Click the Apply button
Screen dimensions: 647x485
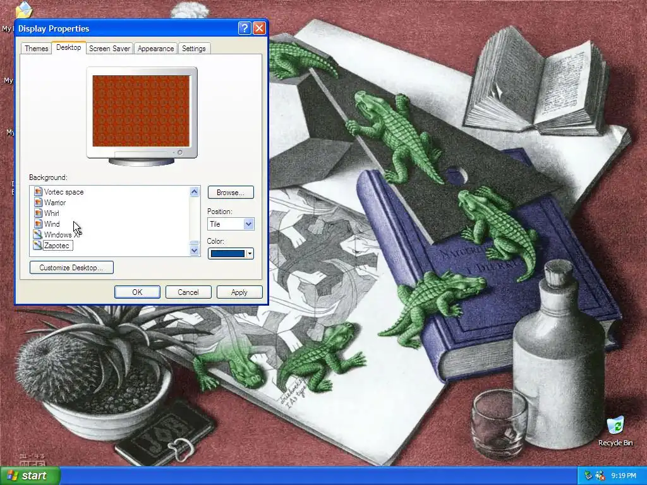(239, 292)
